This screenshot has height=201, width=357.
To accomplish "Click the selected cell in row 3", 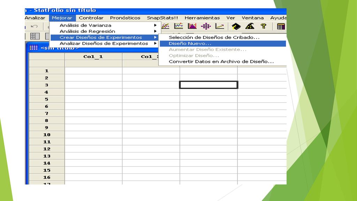I will click(208, 85).
